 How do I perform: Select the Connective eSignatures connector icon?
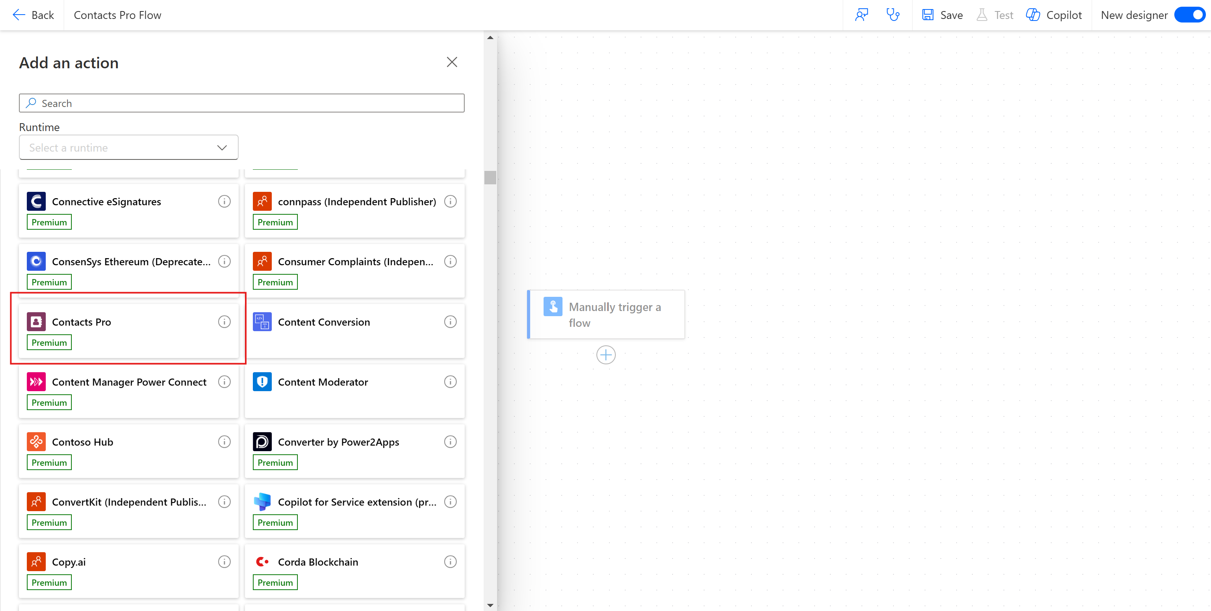[x=36, y=201]
